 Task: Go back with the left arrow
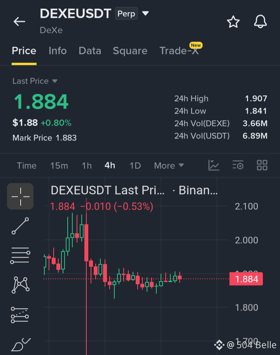click(x=19, y=22)
